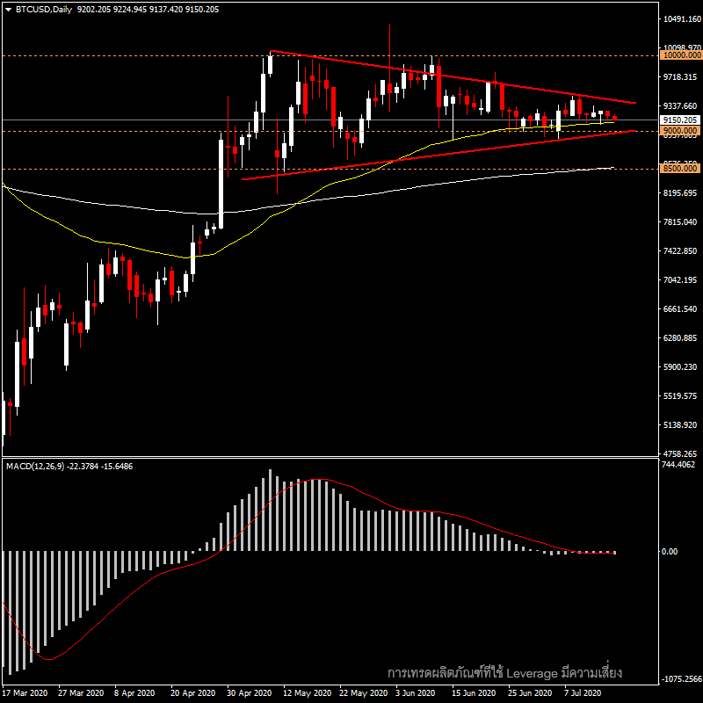Screen dimensions: 703x703
Task: Click the BTCUSD,Daily symbol label
Action: 44,10
